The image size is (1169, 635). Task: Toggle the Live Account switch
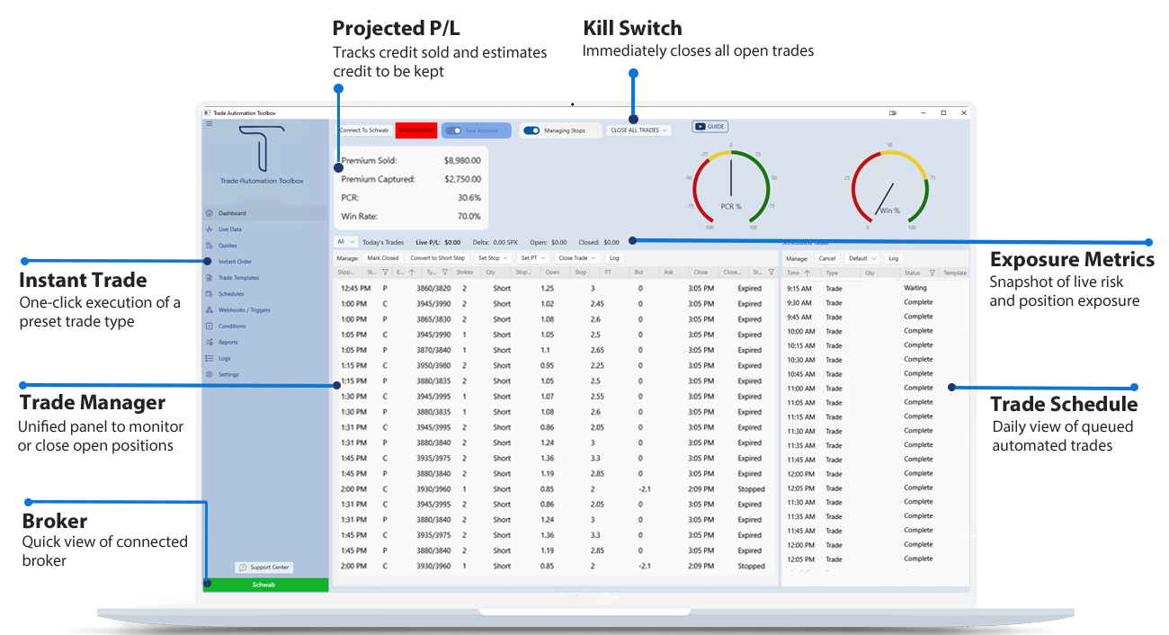click(x=454, y=130)
